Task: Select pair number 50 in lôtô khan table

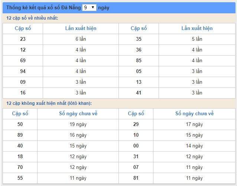Action: (x=20, y=124)
